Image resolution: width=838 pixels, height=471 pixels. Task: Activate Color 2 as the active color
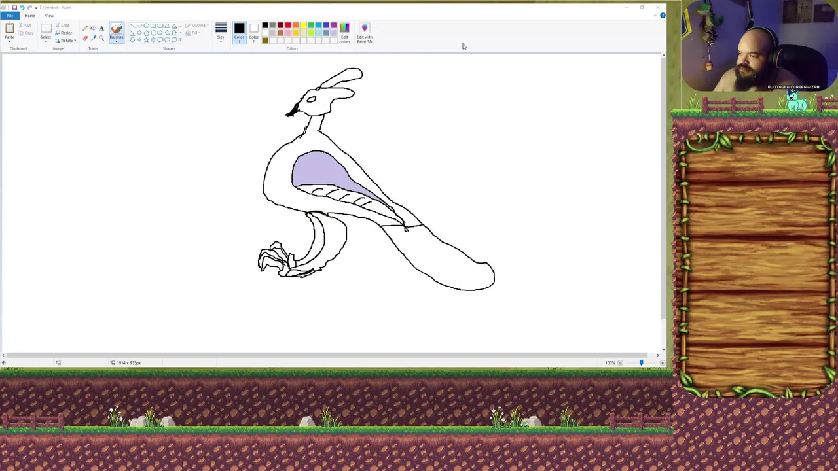pos(254,33)
